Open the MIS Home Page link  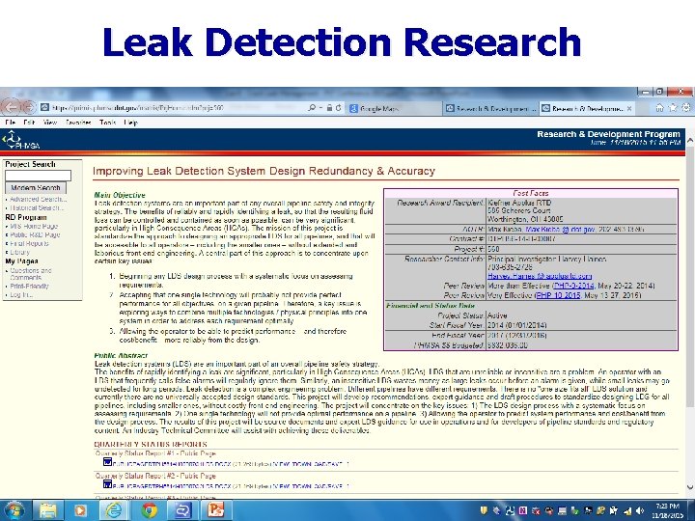click(34, 226)
